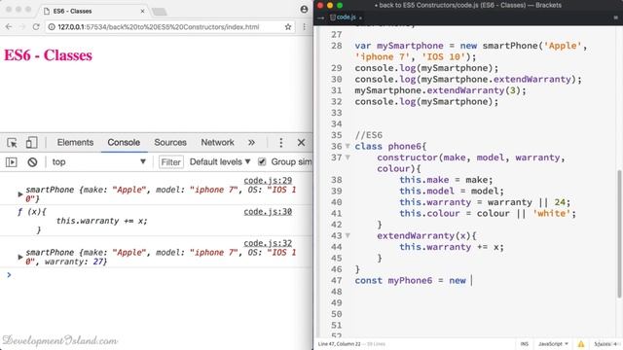623x350 pixels.
Task: Click Brackets green fullscreen window button
Action: pos(340,6)
